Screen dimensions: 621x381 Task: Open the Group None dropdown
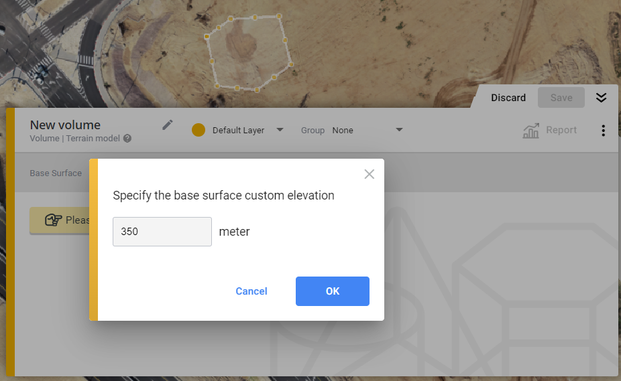coord(367,130)
